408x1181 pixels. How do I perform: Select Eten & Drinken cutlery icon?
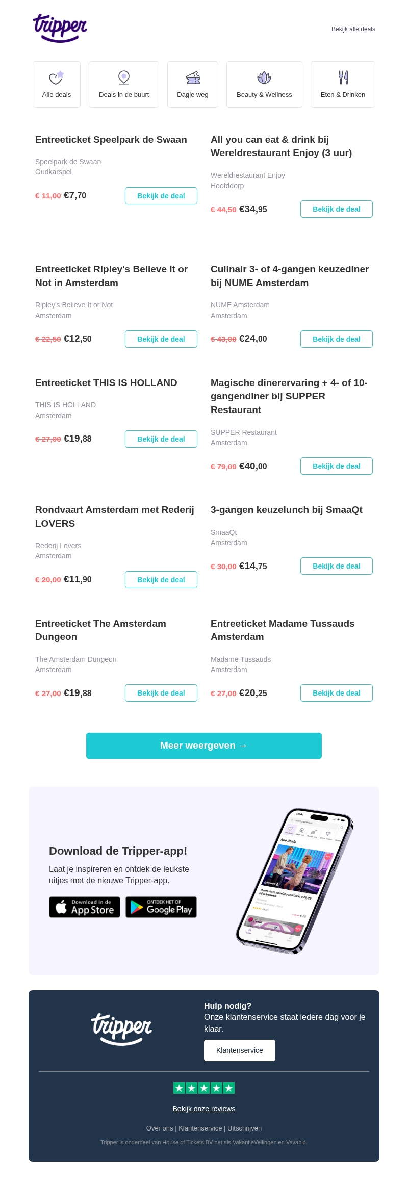click(x=343, y=78)
